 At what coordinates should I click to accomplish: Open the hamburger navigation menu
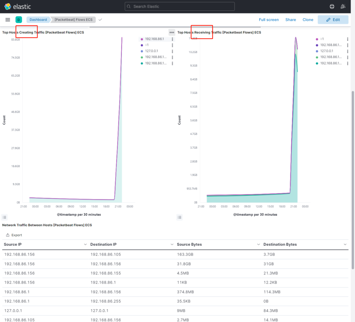pos(8,20)
